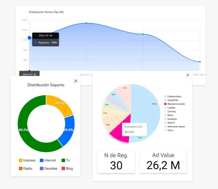Toggle Impreso series in donut legend

pos(27,160)
